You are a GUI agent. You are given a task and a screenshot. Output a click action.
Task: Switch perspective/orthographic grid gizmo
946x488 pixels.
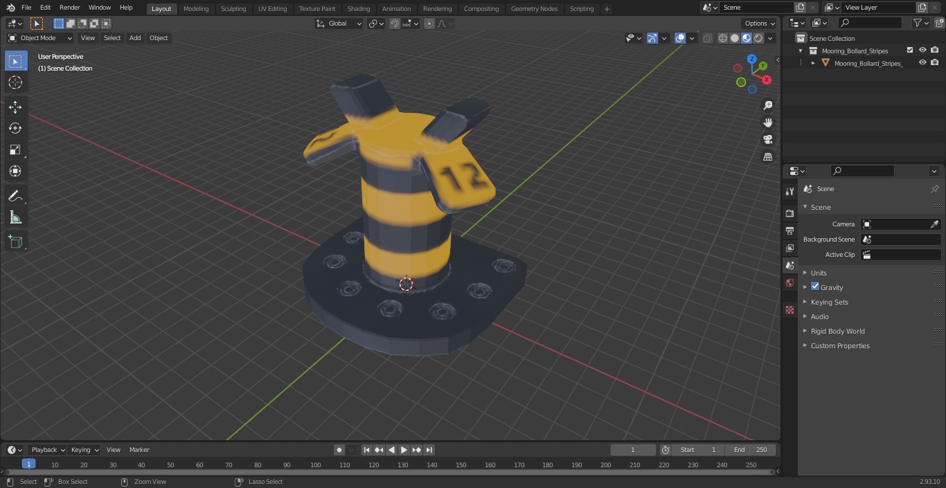click(x=767, y=157)
